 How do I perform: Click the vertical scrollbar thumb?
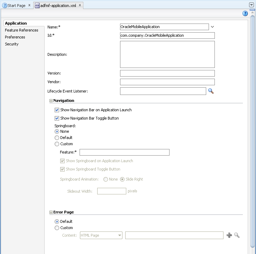coord(253,131)
